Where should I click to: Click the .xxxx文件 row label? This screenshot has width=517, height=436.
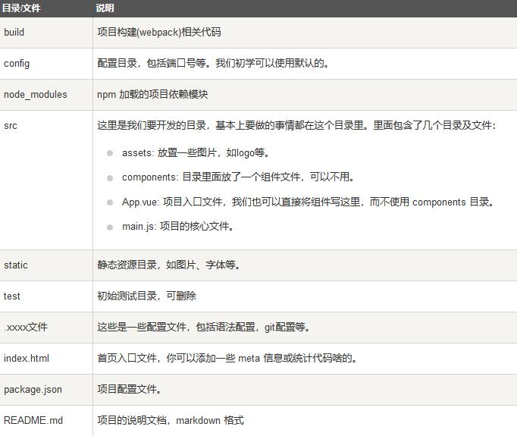(x=26, y=327)
